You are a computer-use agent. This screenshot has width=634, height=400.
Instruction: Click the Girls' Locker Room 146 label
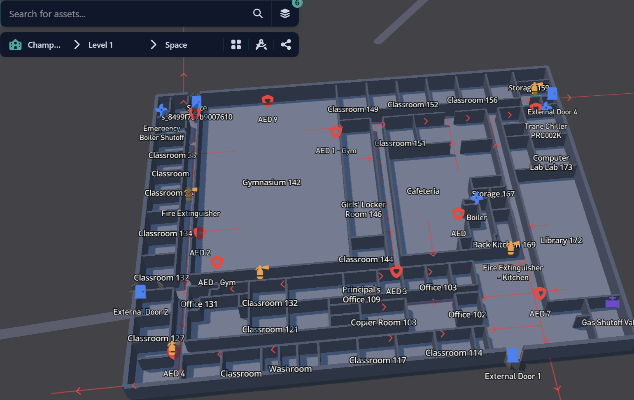364,209
